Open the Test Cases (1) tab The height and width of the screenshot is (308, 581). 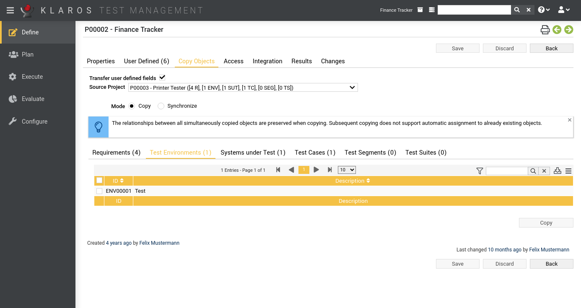click(x=315, y=153)
